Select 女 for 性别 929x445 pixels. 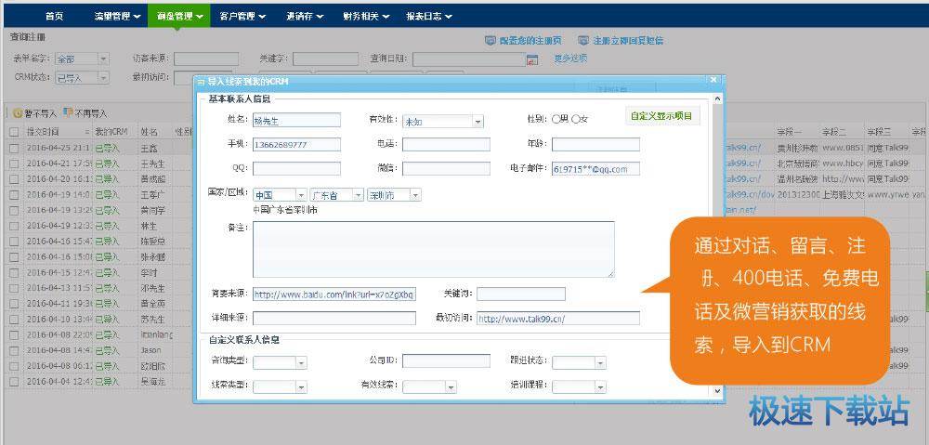tap(575, 119)
